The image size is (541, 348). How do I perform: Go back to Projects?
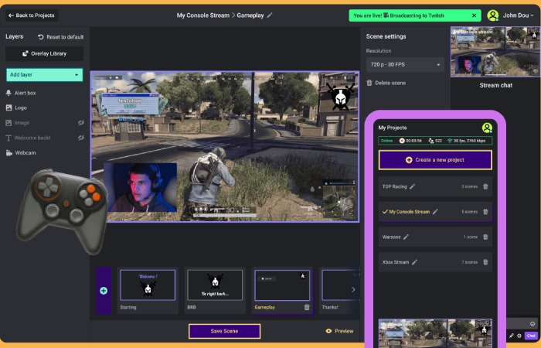pos(32,15)
